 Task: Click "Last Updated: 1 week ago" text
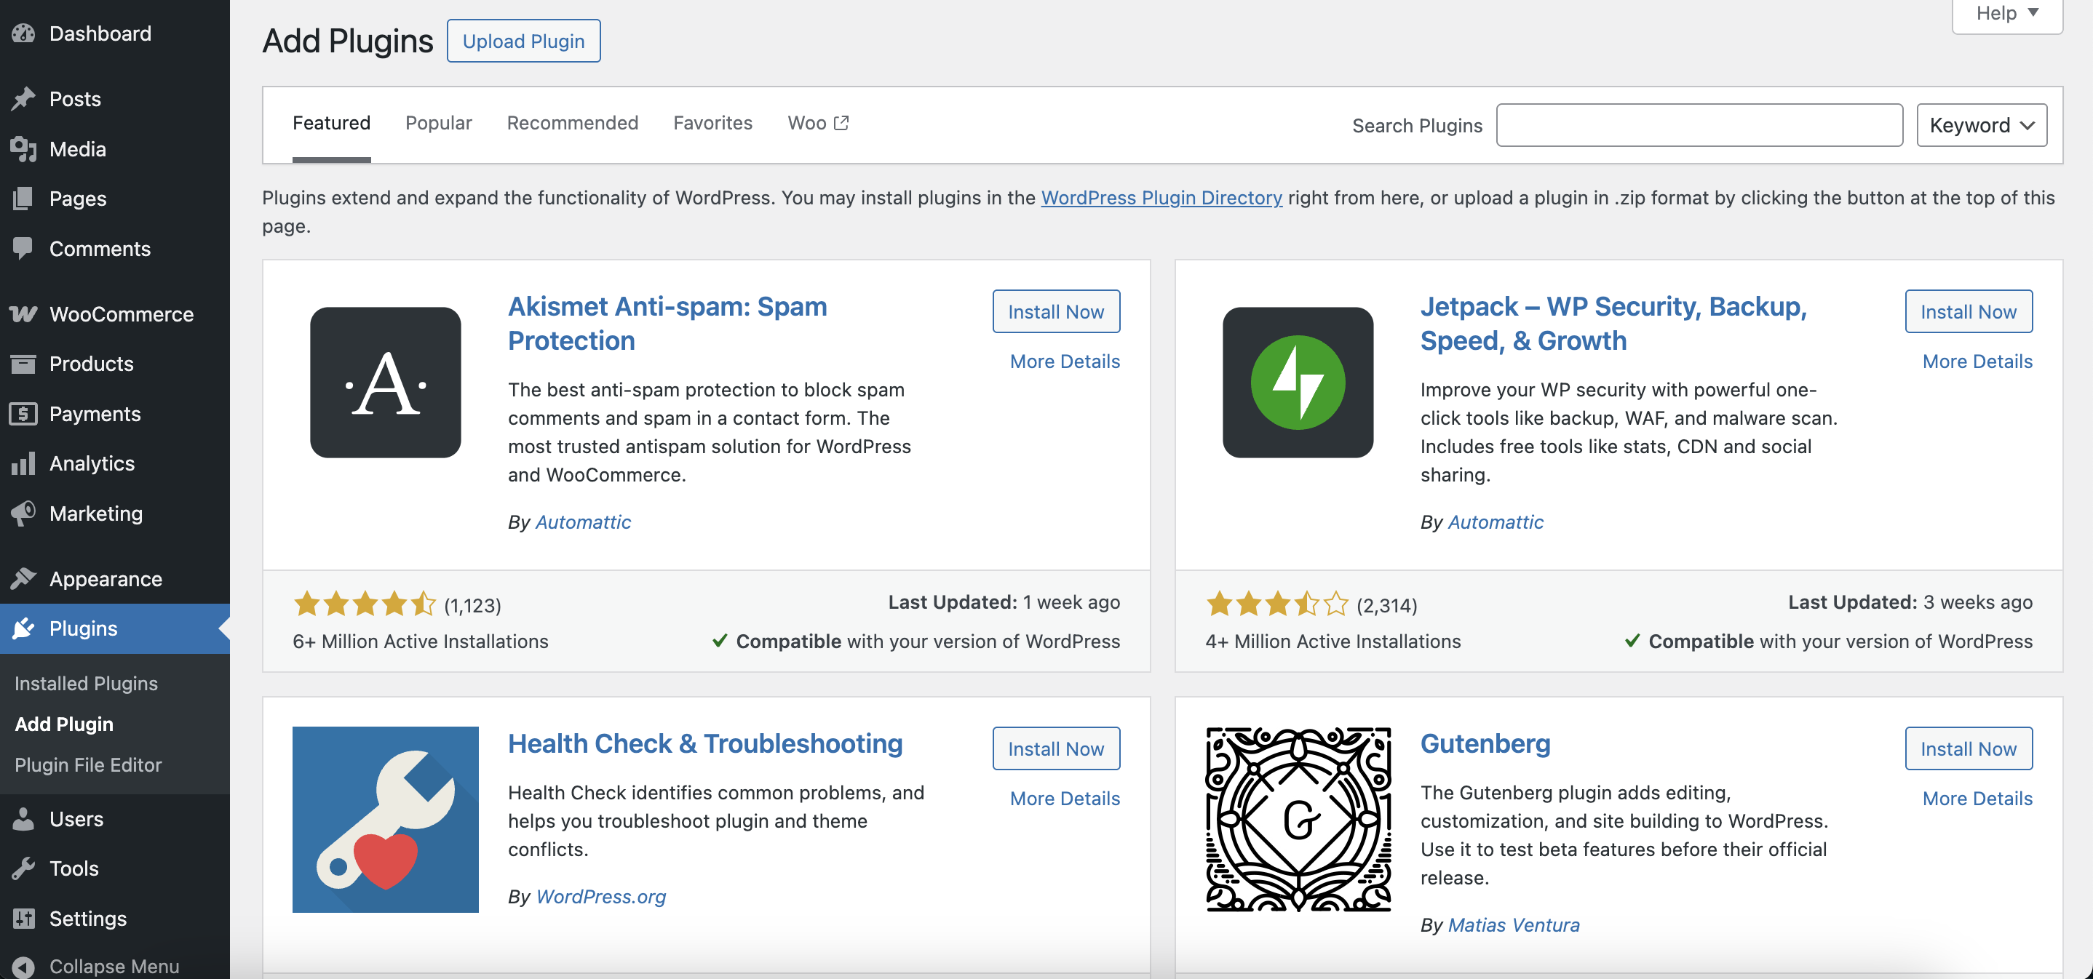pos(1004,602)
